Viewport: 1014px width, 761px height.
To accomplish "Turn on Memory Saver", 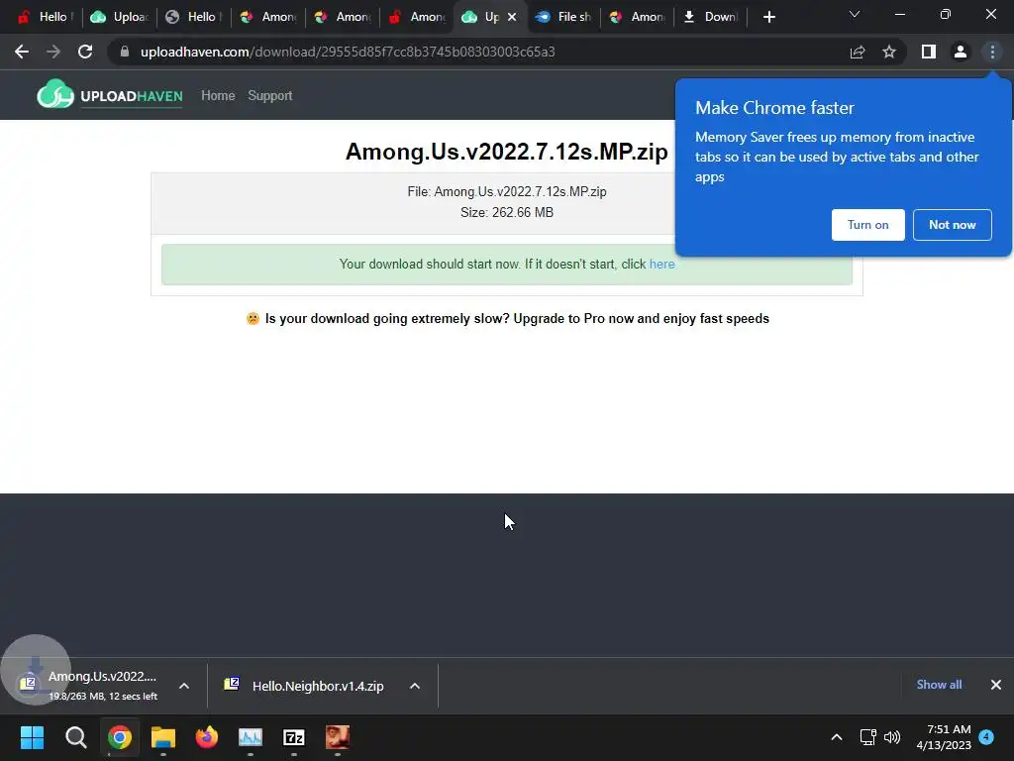I will pos(867,225).
